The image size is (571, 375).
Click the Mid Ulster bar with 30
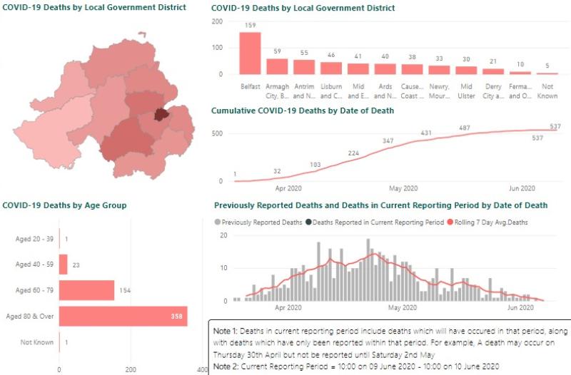coord(466,71)
